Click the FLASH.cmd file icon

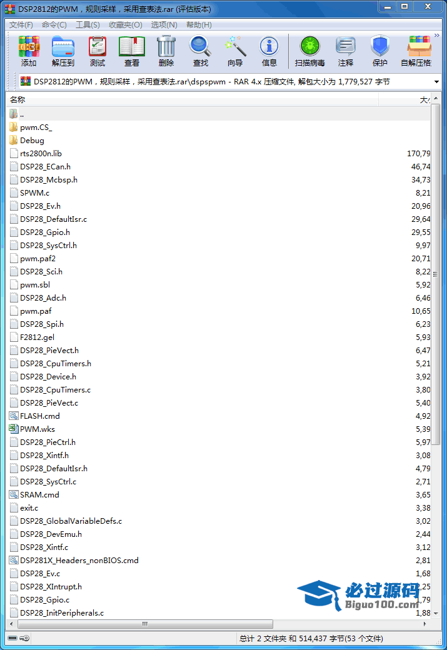[14, 416]
